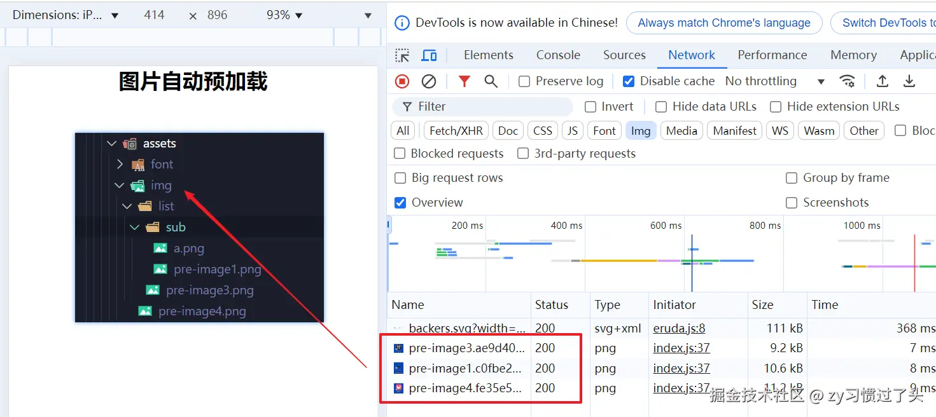Filter requests by Font
Image resolution: width=936 pixels, height=417 pixels.
(604, 131)
